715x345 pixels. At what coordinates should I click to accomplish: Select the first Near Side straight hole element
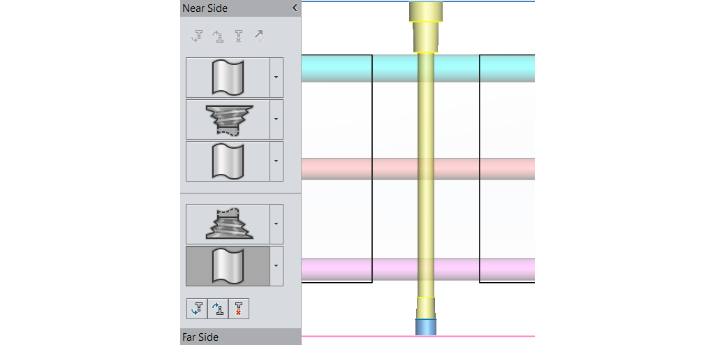228,78
